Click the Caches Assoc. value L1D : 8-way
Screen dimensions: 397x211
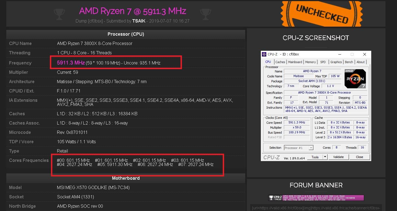pyautogui.click(x=92, y=123)
